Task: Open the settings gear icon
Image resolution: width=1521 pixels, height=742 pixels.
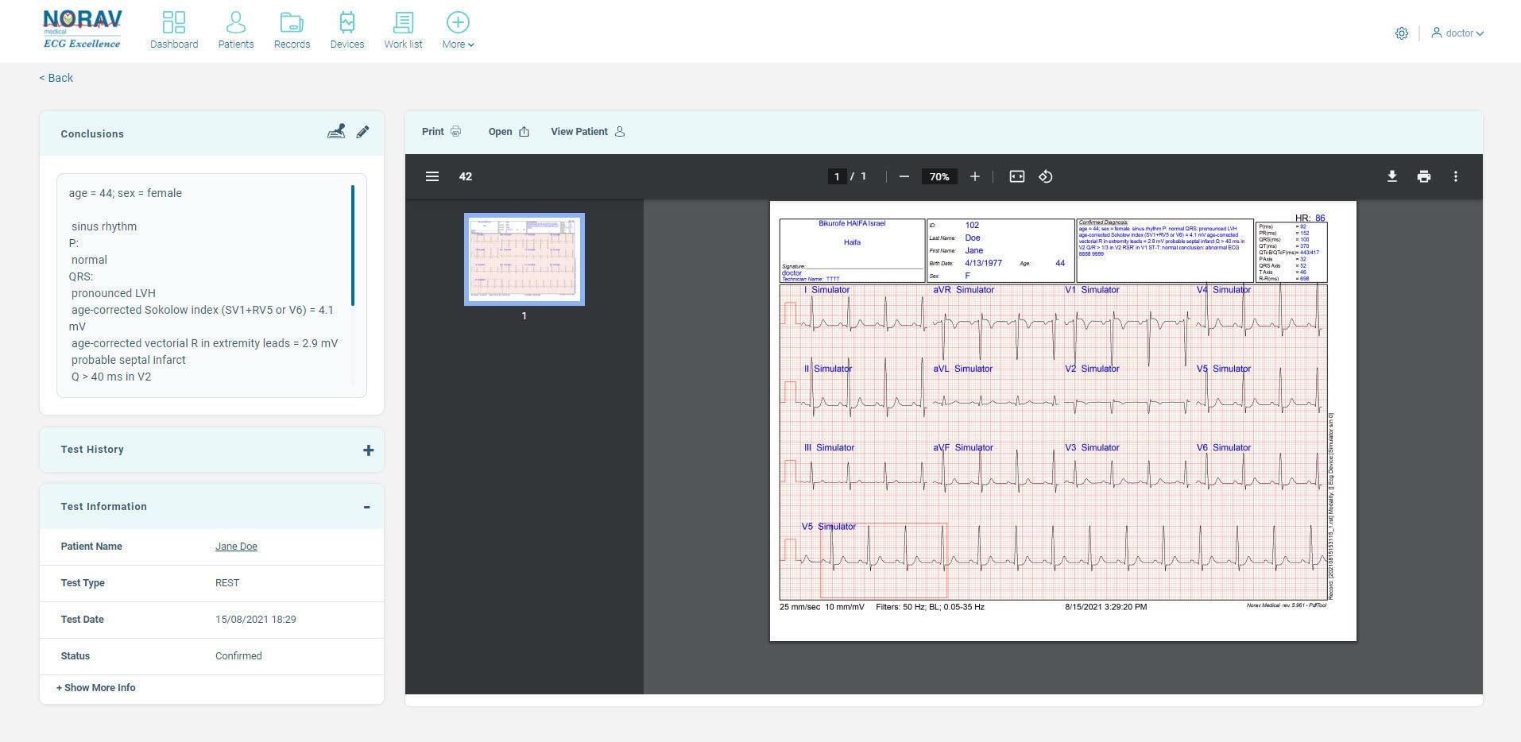Action: [1402, 33]
